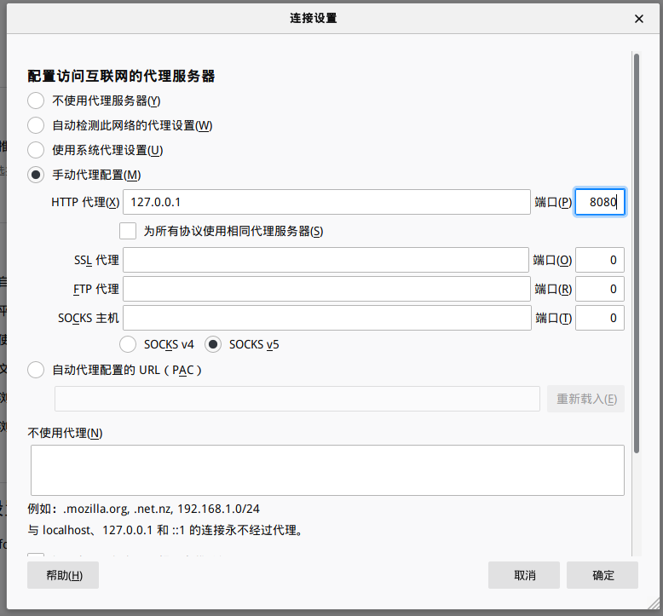Enable 为所有协议使用相同代理服务器 checkbox
This screenshot has height=616, width=663.
[x=128, y=231]
